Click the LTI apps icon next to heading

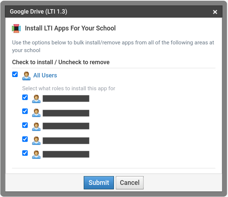(16, 28)
